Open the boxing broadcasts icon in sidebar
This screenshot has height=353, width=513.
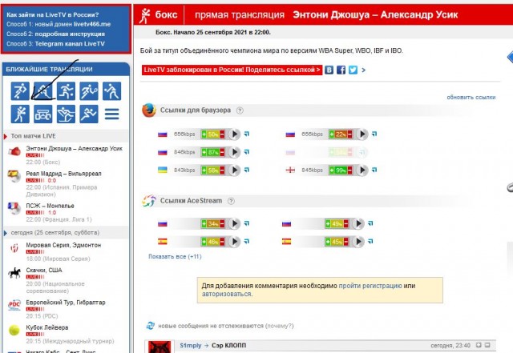click(x=20, y=114)
